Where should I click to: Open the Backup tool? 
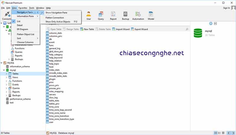(125, 15)
